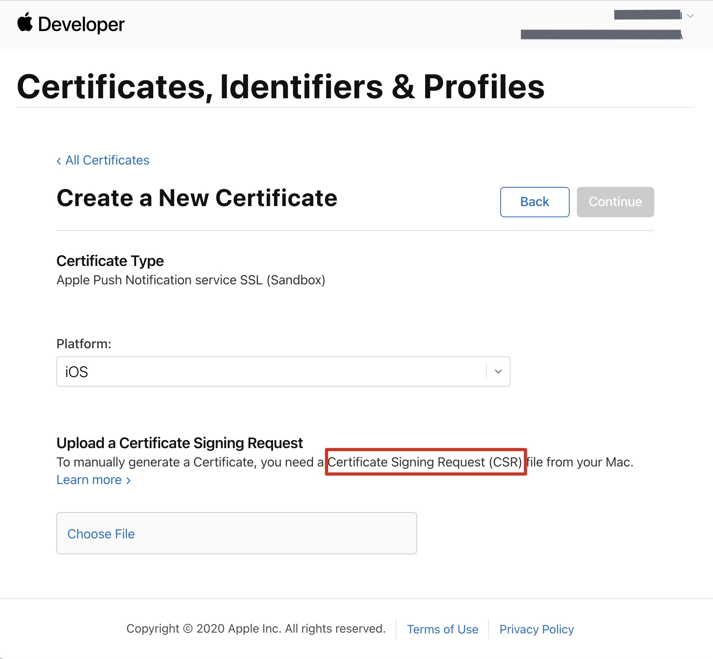The height and width of the screenshot is (659, 713).
Task: Go back to All Certificates
Action: pos(103,160)
